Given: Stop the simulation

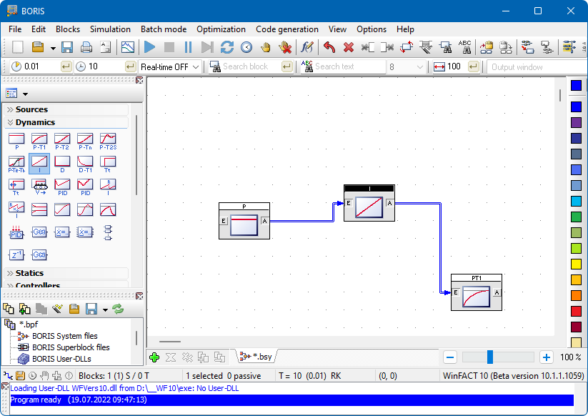Looking at the screenshot, I should 169,47.
